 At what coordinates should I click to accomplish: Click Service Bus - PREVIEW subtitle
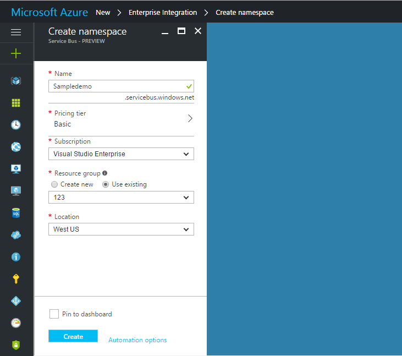pyautogui.click(x=76, y=41)
